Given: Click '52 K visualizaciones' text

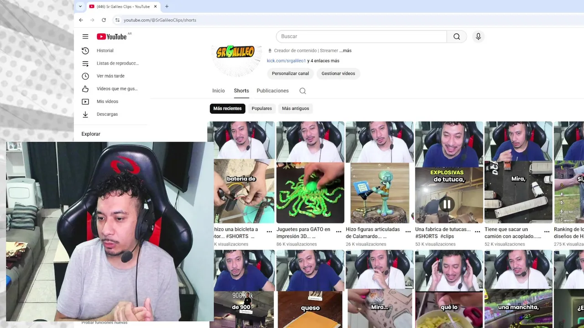Looking at the screenshot, I should (x=505, y=244).
